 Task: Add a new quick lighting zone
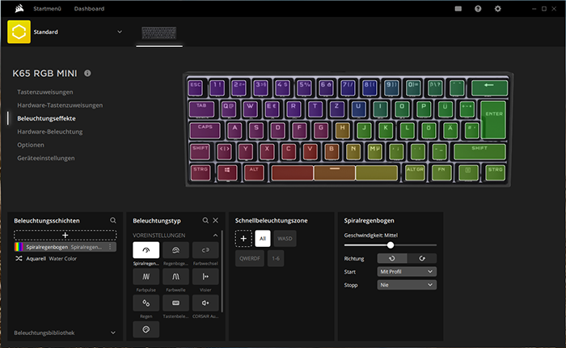click(x=243, y=239)
